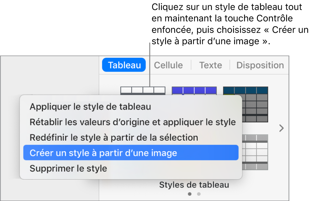The width and height of the screenshot is (328, 201).
Task: Go to second table styles page dot
Action: [x=199, y=194]
